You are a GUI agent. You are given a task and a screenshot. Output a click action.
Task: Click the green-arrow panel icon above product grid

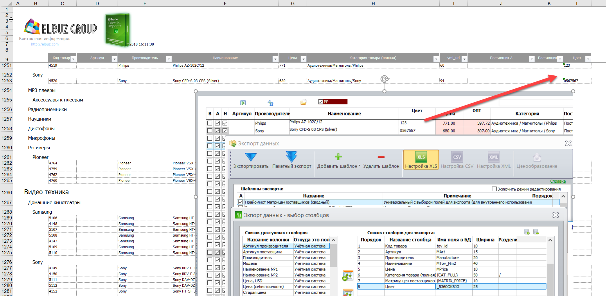(243, 103)
